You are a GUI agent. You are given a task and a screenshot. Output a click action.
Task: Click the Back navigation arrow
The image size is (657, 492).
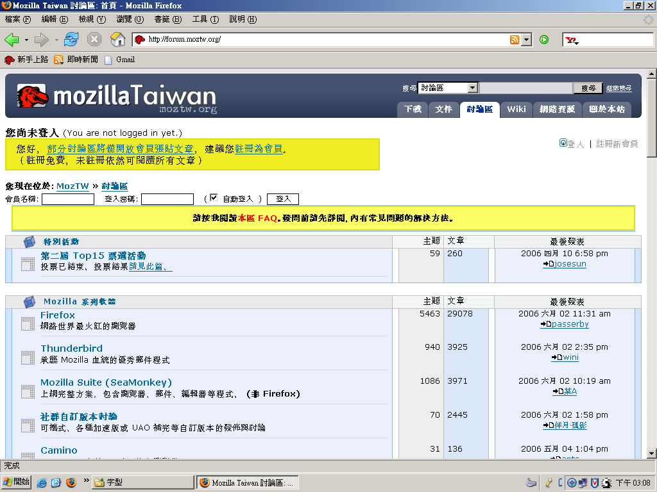point(12,40)
